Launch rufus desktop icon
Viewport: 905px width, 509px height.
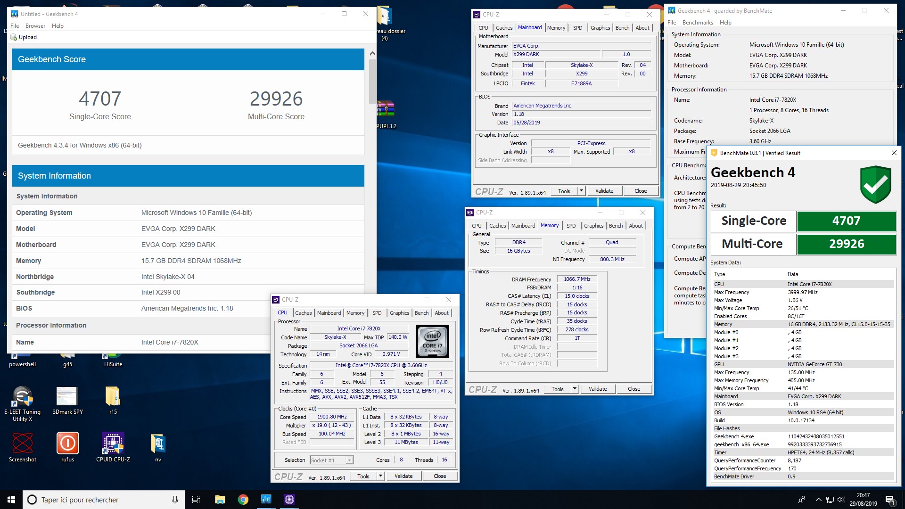[67, 448]
